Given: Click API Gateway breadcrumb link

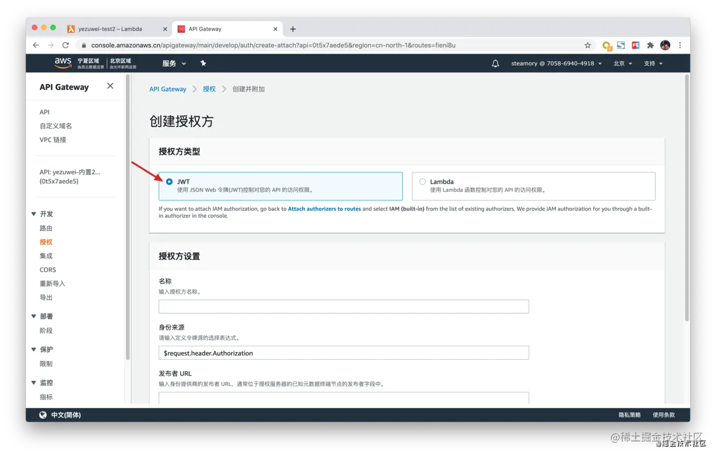Looking at the screenshot, I should click(168, 89).
